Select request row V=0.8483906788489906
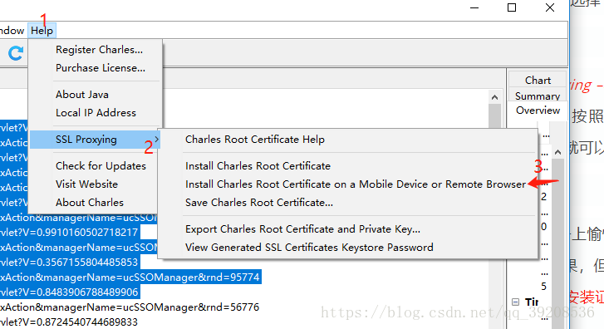 coord(69,292)
